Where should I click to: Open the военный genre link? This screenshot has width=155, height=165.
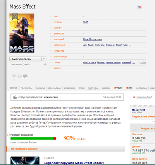[x=126, y=62]
